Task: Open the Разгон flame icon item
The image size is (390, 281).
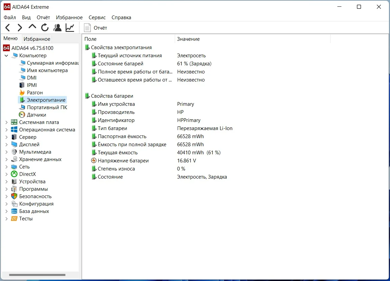Action: 22,92
